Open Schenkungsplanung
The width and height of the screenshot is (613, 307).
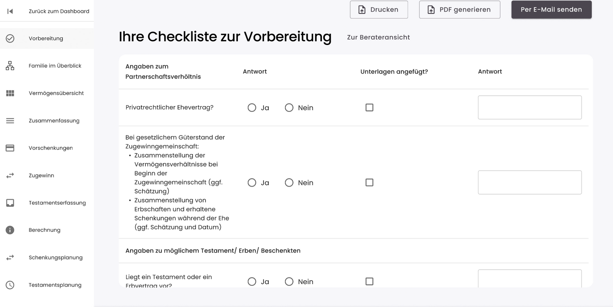click(x=47, y=257)
